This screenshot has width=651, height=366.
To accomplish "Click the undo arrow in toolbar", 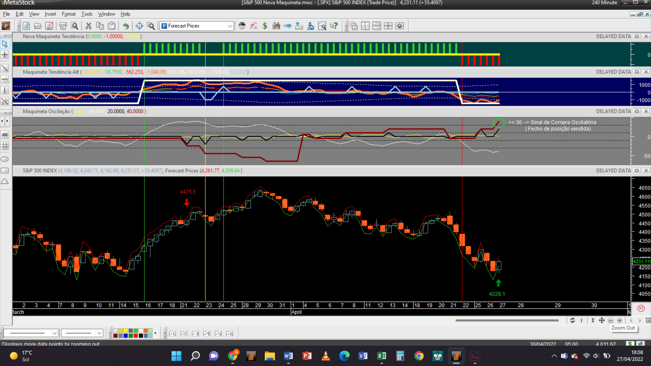I will click(x=125, y=26).
